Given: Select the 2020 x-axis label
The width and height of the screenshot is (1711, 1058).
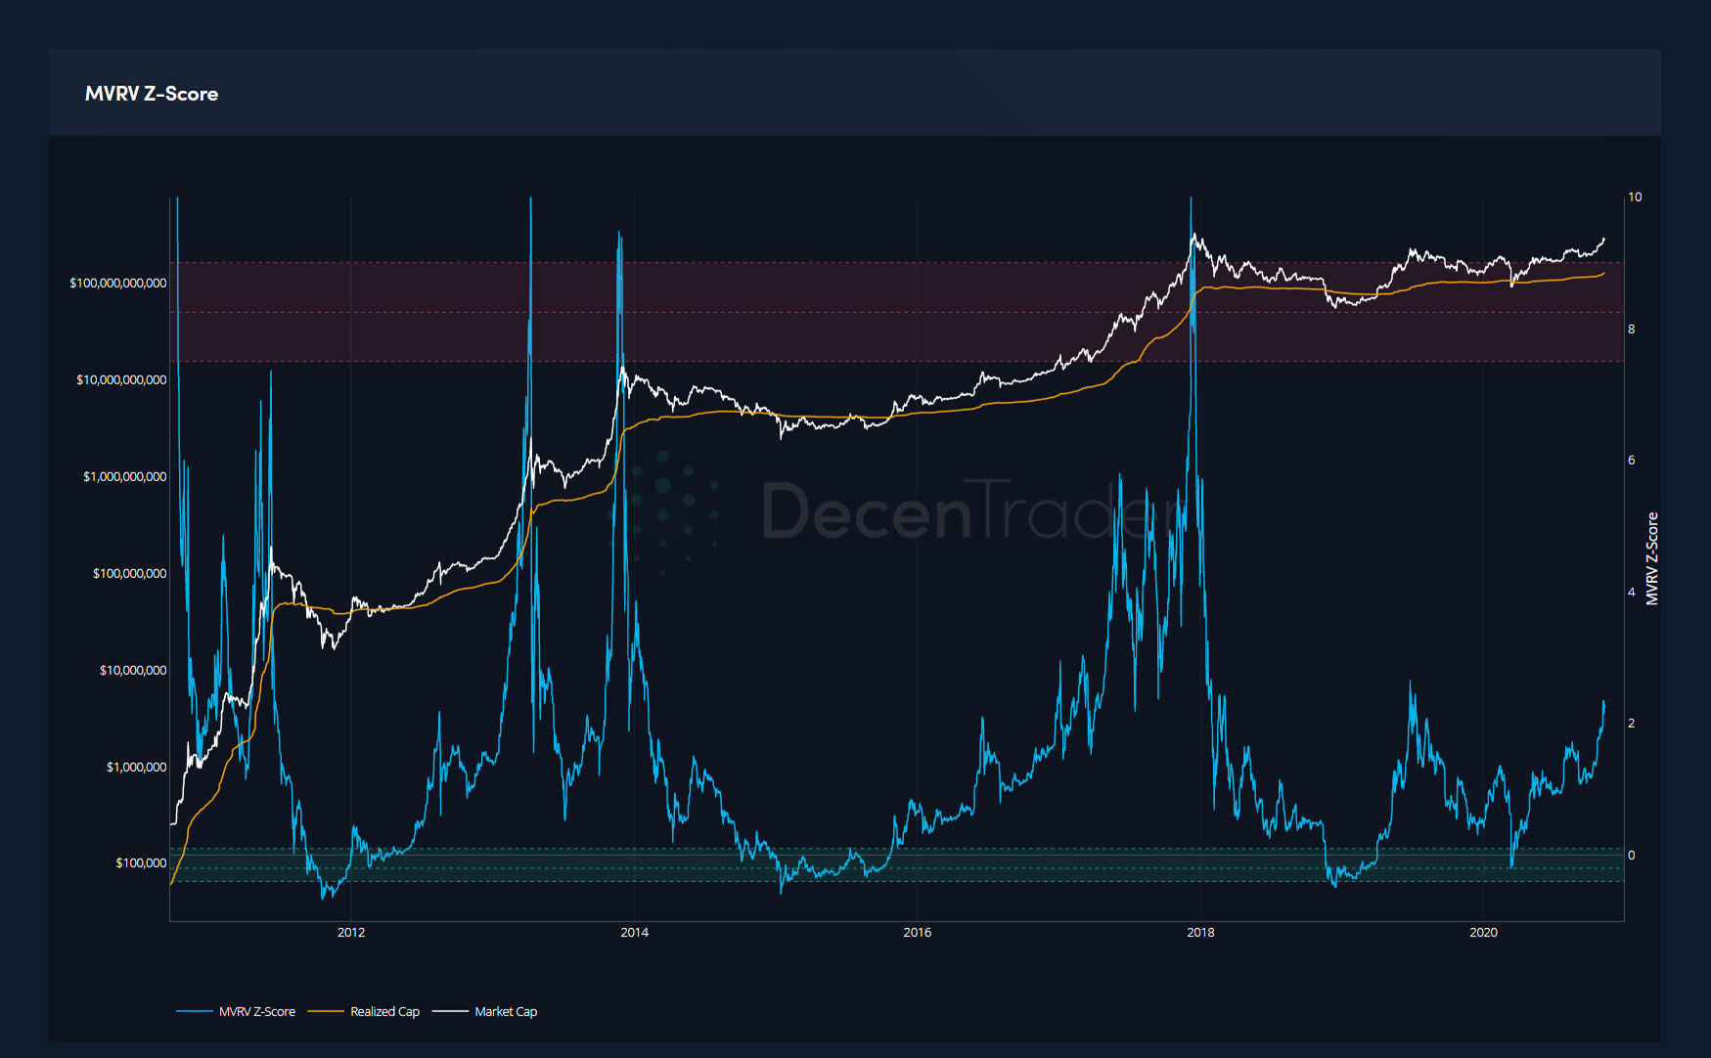Looking at the screenshot, I should click(x=1483, y=932).
